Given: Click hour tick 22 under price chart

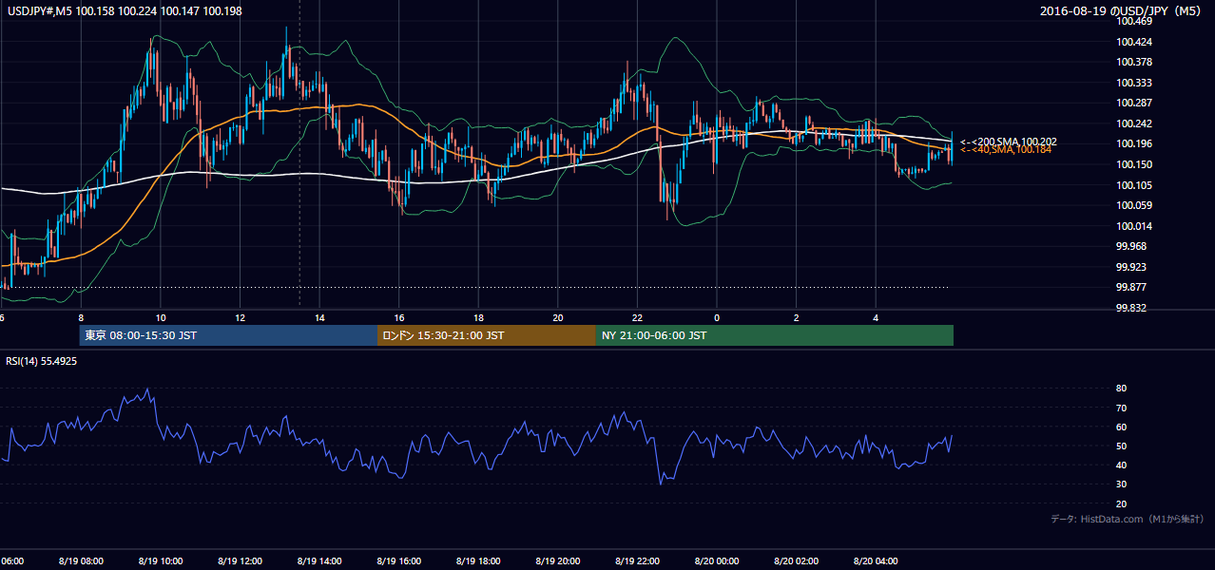Looking at the screenshot, I should [x=637, y=317].
